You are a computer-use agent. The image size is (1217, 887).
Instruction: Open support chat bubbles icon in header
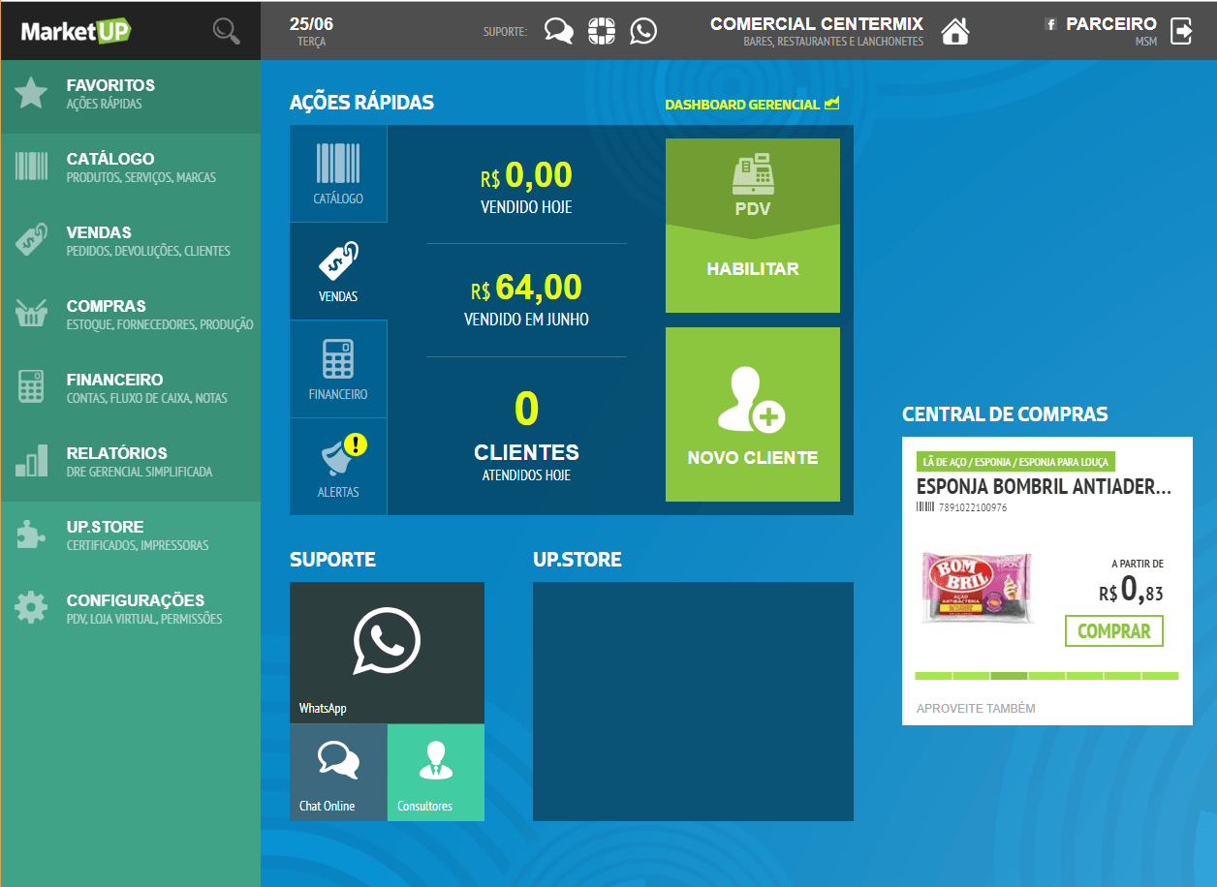559,31
